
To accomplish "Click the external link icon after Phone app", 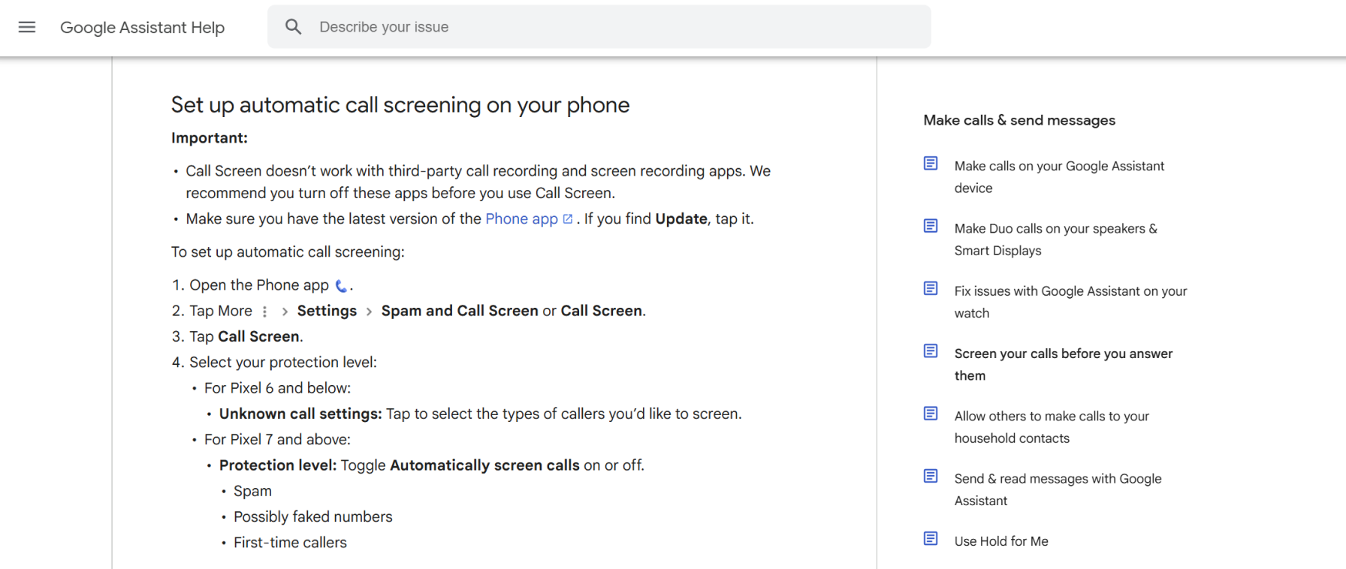I will 568,219.
